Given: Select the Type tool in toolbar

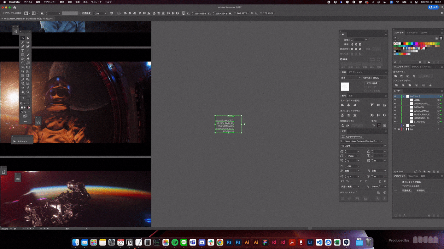Looking at the screenshot, I should (23, 51).
